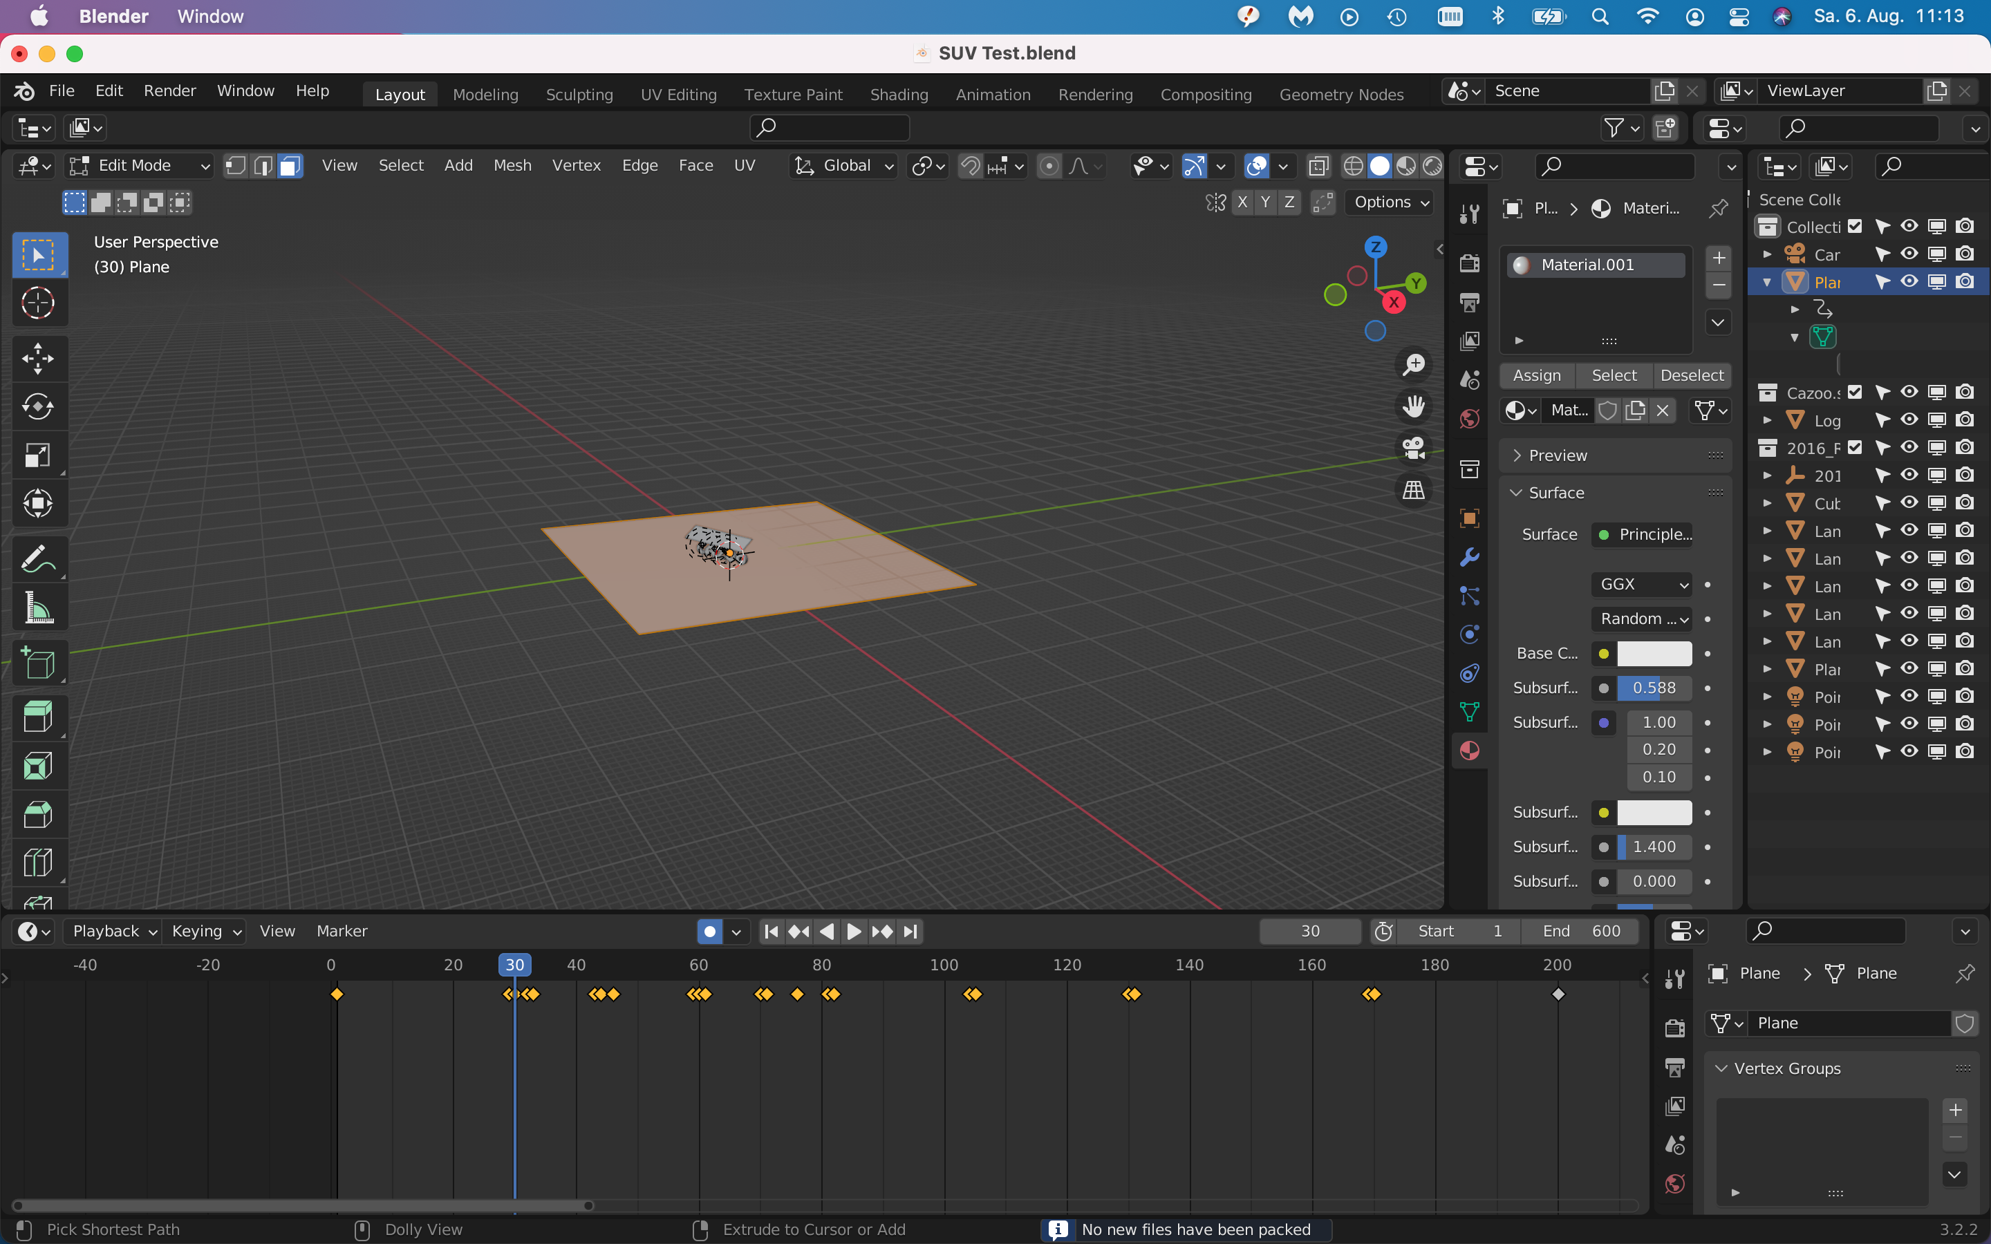Screen dimensions: 1991x1244
Task: Open the Render menu
Action: [169, 91]
